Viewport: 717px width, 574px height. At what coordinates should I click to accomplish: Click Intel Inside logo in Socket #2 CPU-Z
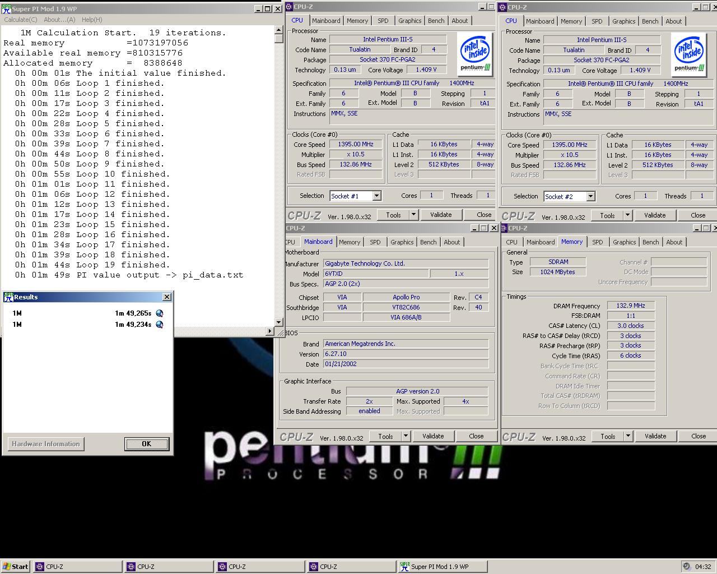coord(690,54)
